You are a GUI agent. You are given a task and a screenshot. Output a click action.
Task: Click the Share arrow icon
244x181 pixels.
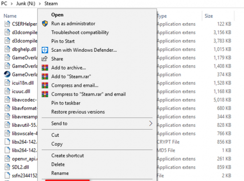click(45, 59)
